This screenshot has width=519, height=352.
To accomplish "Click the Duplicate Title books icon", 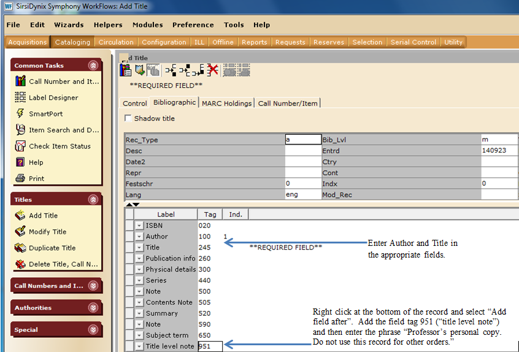I will pyautogui.click(x=20, y=248).
